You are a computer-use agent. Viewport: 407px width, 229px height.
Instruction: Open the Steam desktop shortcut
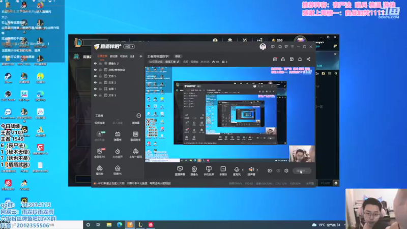[x=8, y=78]
